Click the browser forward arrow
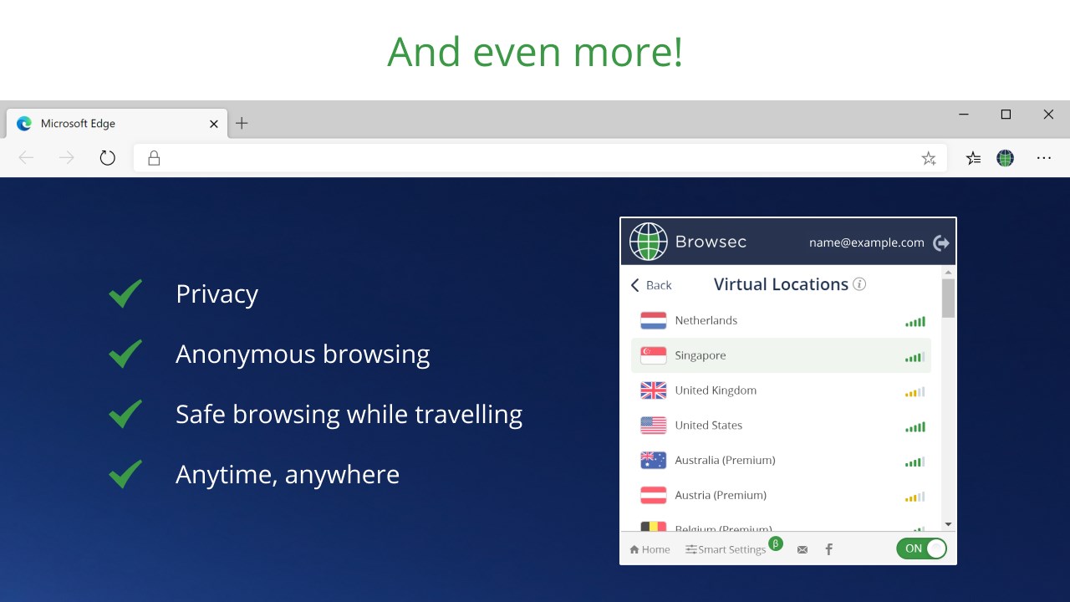This screenshot has height=602, width=1070. coord(67,158)
